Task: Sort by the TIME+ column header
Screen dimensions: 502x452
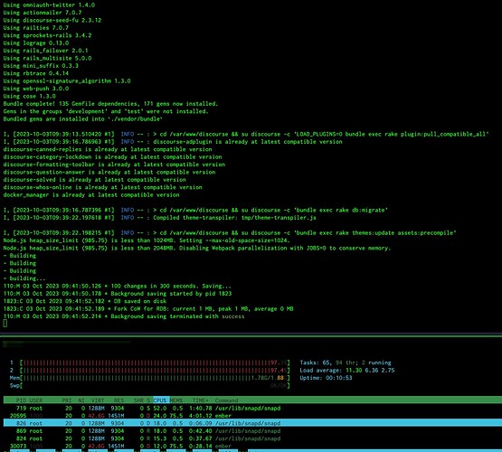Action: [201, 400]
